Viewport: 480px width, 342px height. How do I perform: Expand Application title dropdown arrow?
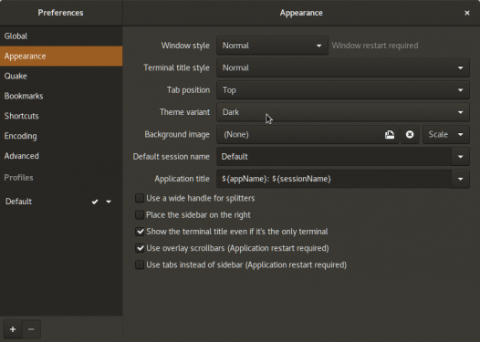click(461, 179)
